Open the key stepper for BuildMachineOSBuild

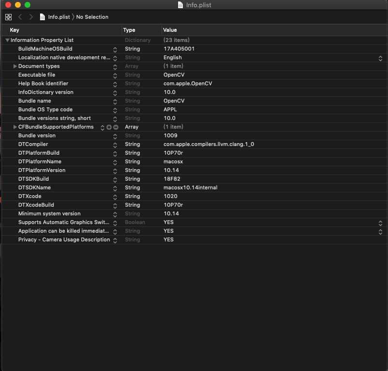point(115,50)
